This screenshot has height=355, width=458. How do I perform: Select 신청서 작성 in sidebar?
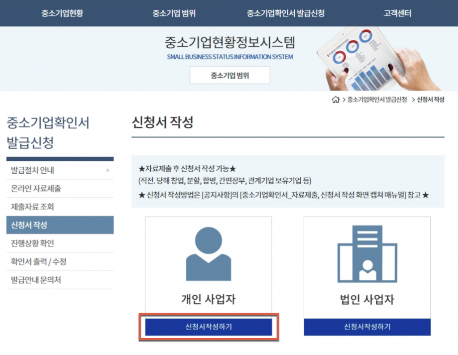click(x=29, y=225)
